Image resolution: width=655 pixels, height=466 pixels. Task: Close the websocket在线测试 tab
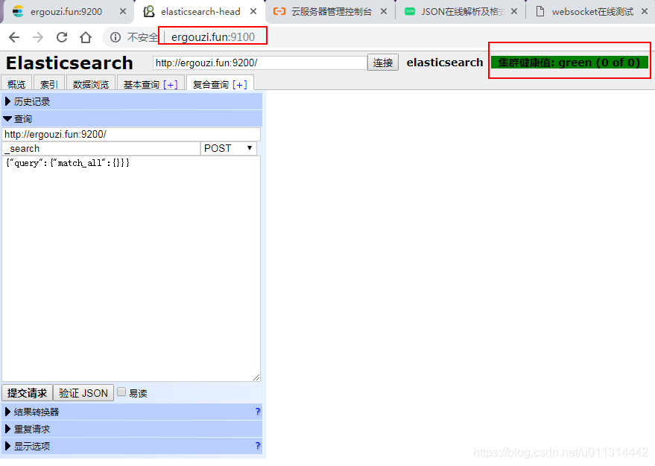coord(645,11)
